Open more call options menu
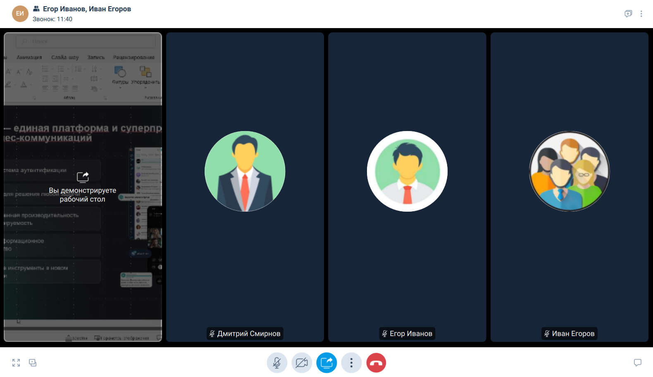 (x=351, y=363)
